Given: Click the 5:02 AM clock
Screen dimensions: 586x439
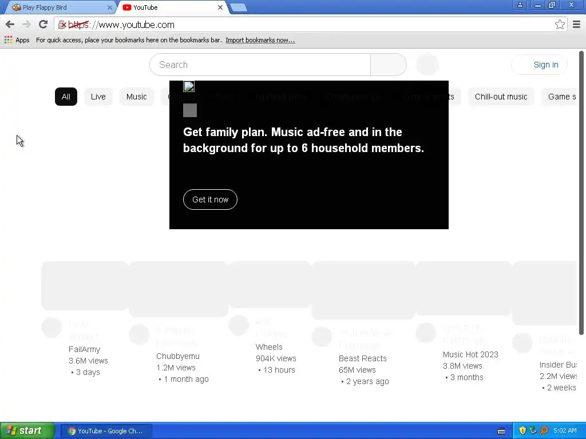Looking at the screenshot, I should tap(565, 430).
